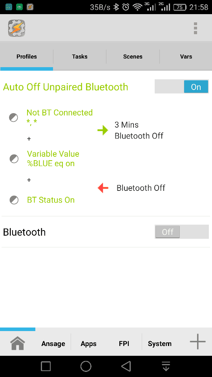Open the 3 Mins Bluetooth Off task
This screenshot has width=212, height=377.
tap(139, 130)
